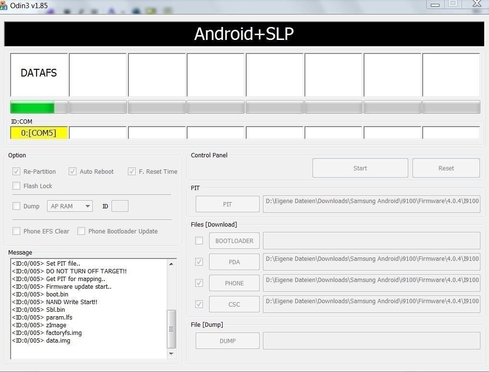The height and width of the screenshot is (372, 489).
Task: Click the Dump ID input field
Action: coord(120,206)
